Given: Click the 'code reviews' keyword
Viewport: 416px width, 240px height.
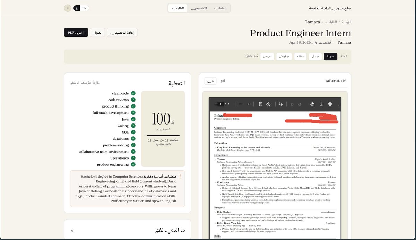Looking at the screenshot, I should coord(118,100).
